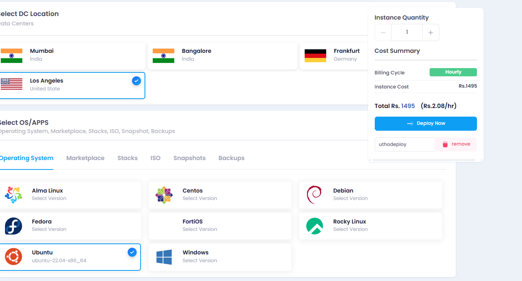This screenshot has width=522, height=281.
Task: Open FortiOS Select Version dropdown
Action: (200, 229)
